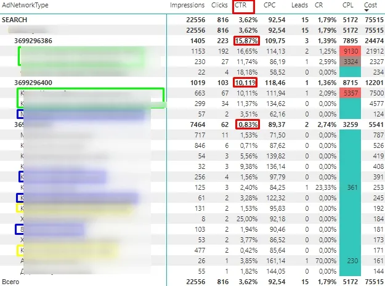Click CPC value 139,82

click(276, 156)
